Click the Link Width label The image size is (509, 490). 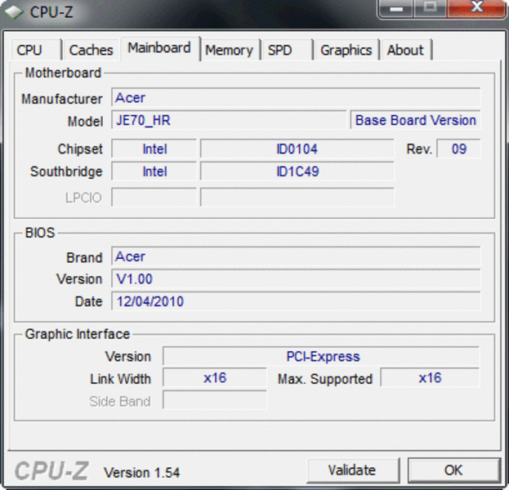click(120, 379)
